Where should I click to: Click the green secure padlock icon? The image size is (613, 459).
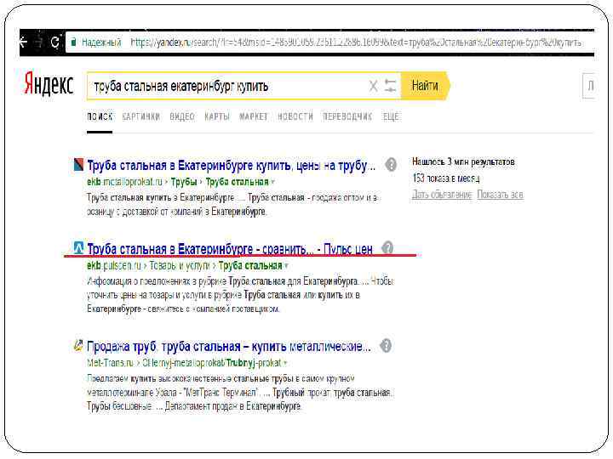coord(73,42)
